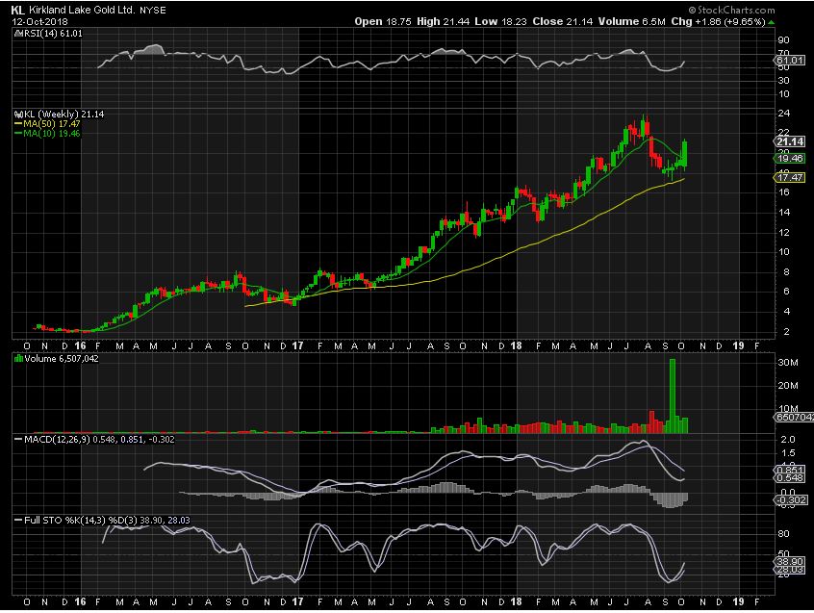Click the tallest green volume spike bar

(x=673, y=396)
